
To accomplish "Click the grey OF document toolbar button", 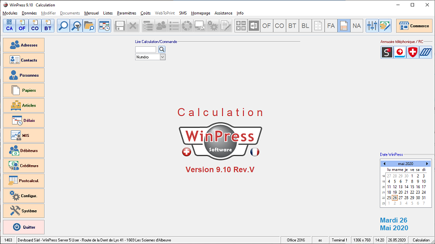I will click(x=267, y=26).
